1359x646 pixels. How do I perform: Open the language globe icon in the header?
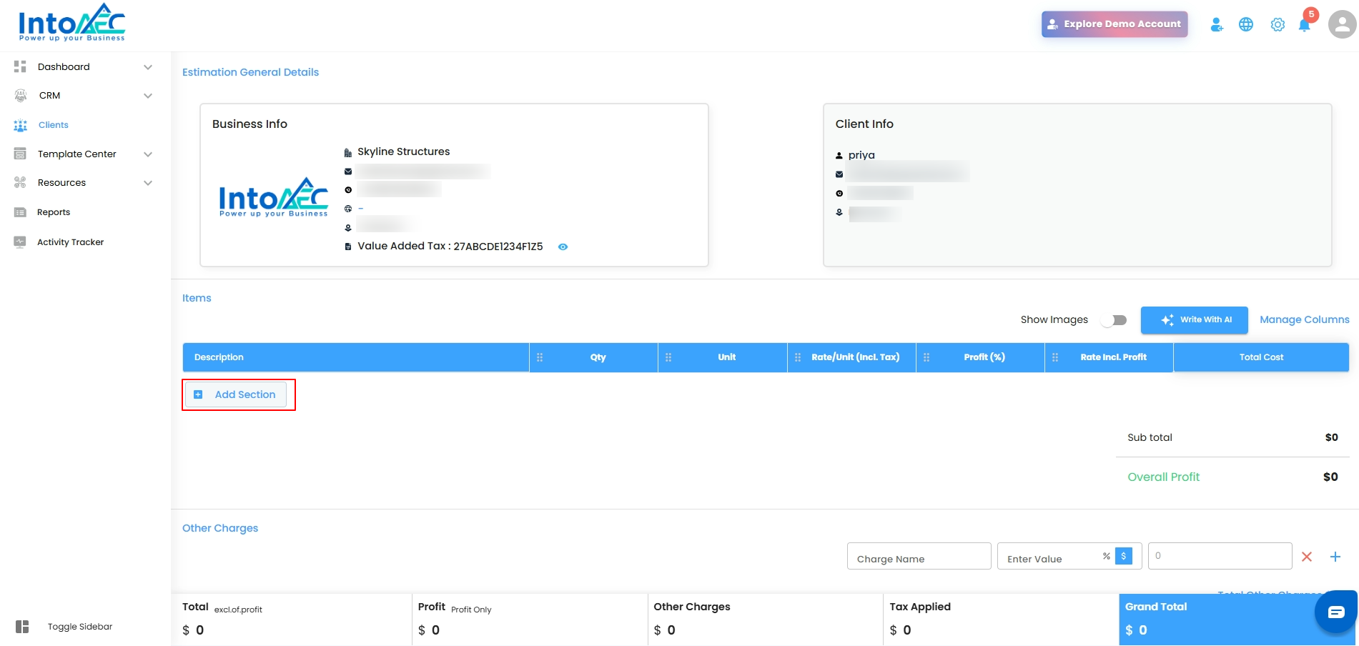pyautogui.click(x=1246, y=24)
